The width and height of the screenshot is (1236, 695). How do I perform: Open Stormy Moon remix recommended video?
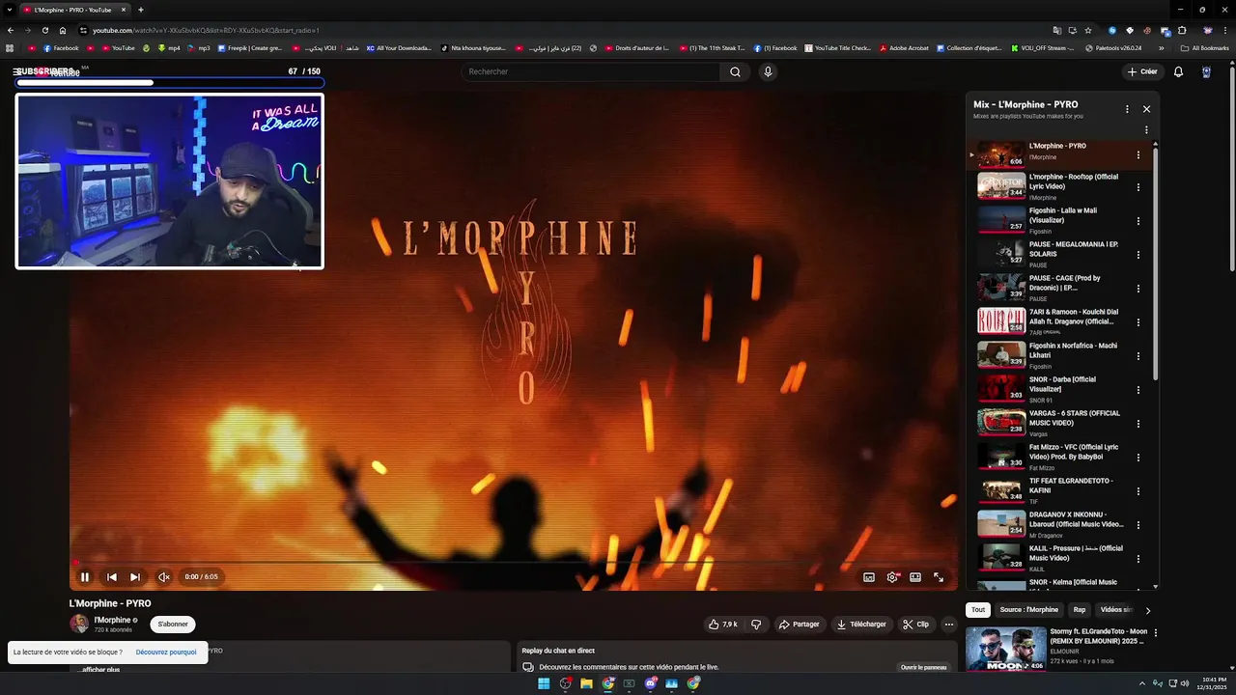coord(1006,650)
